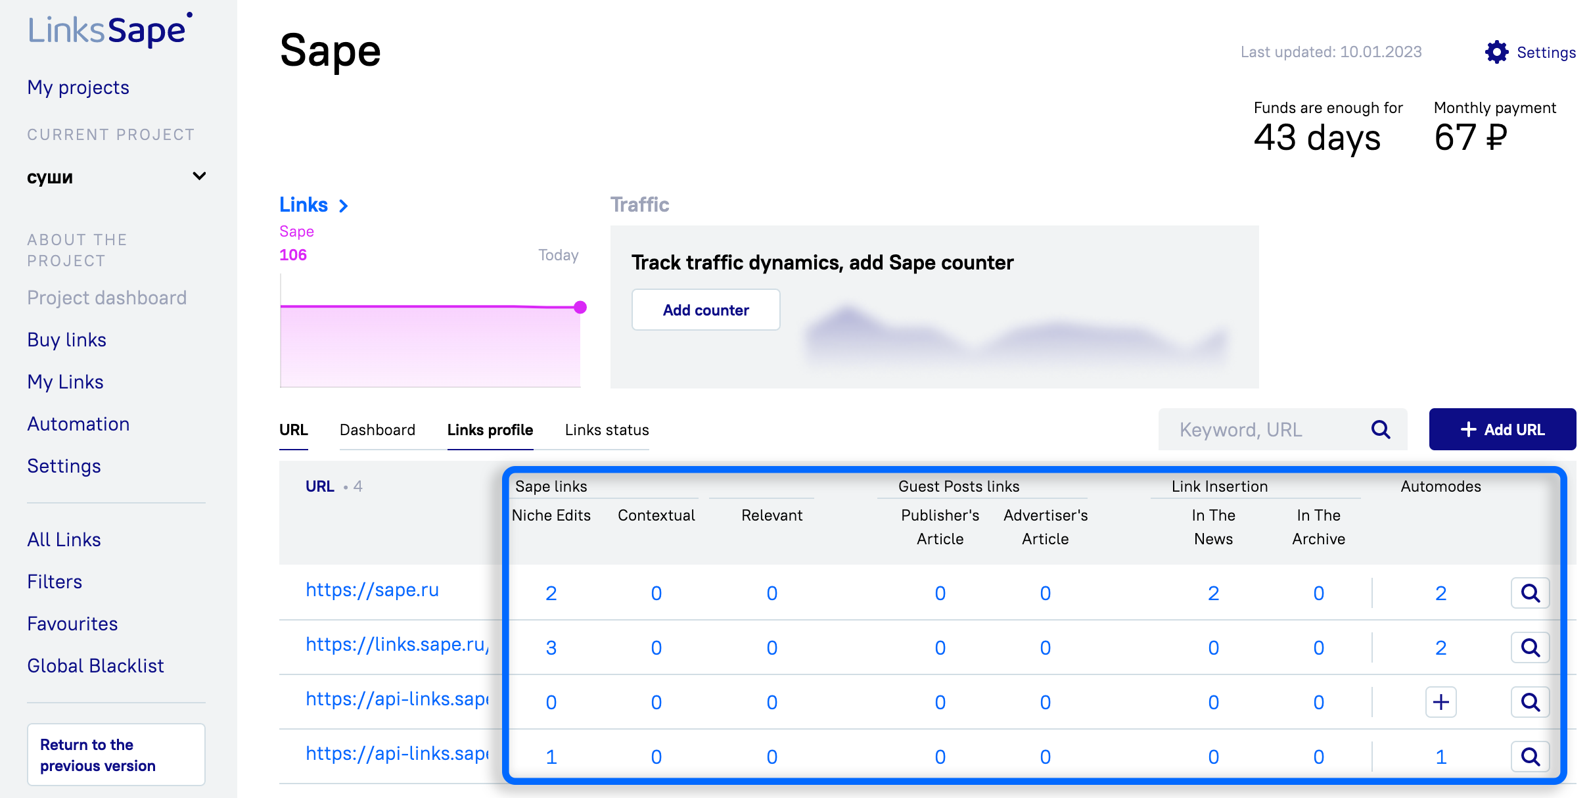Click the search magnifier in Keyword field
1589x798 pixels.
(1381, 430)
